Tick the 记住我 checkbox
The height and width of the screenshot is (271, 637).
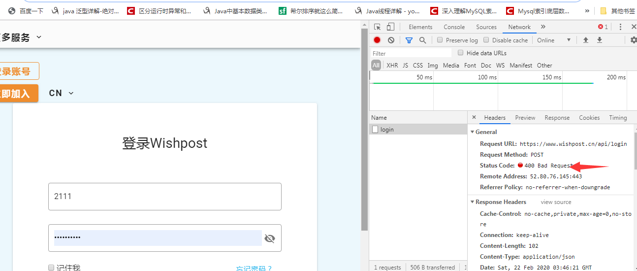[51, 268]
